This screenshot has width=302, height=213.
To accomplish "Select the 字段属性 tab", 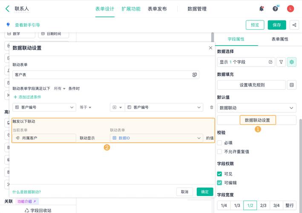I will [x=236, y=39].
